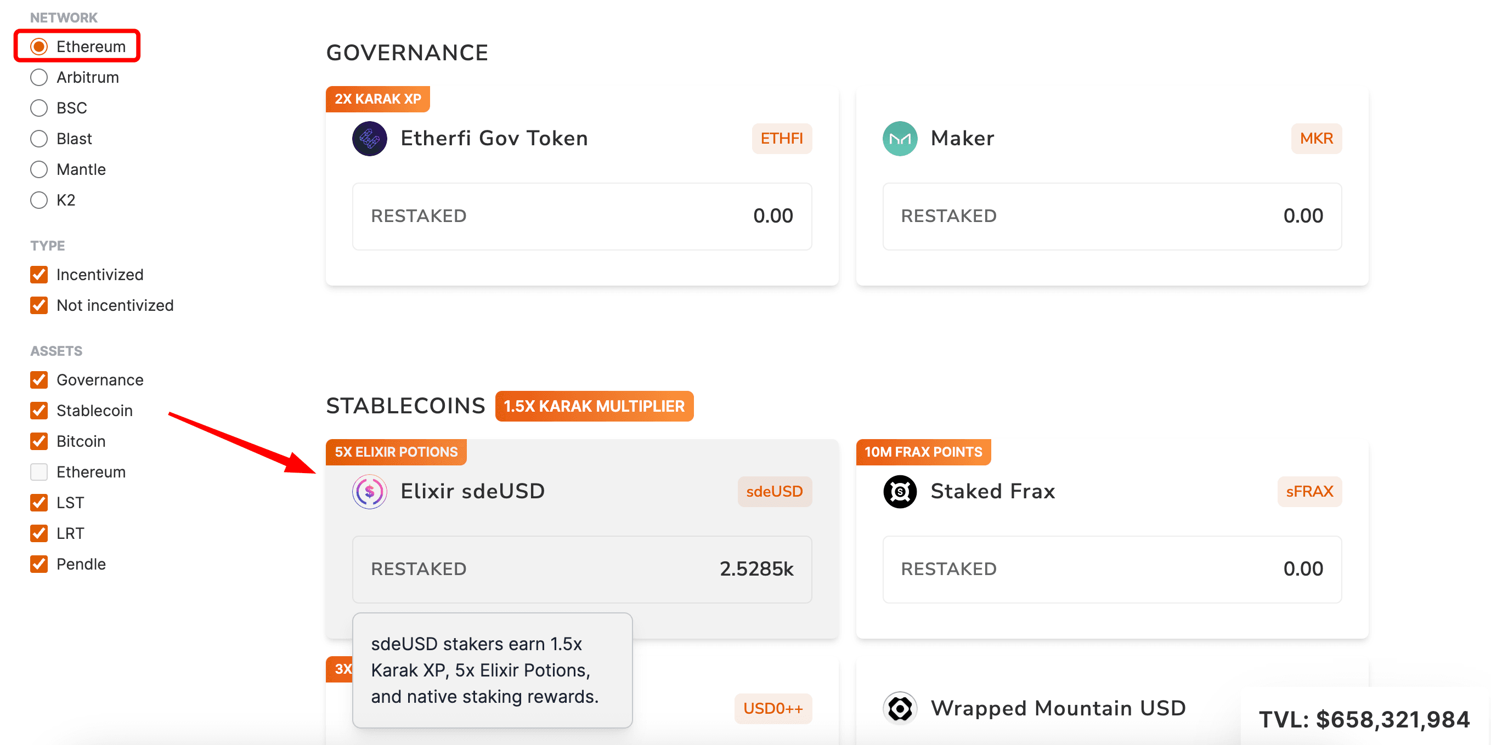This screenshot has height=745, width=1491.
Task: Open the Maker card title
Action: (x=962, y=138)
